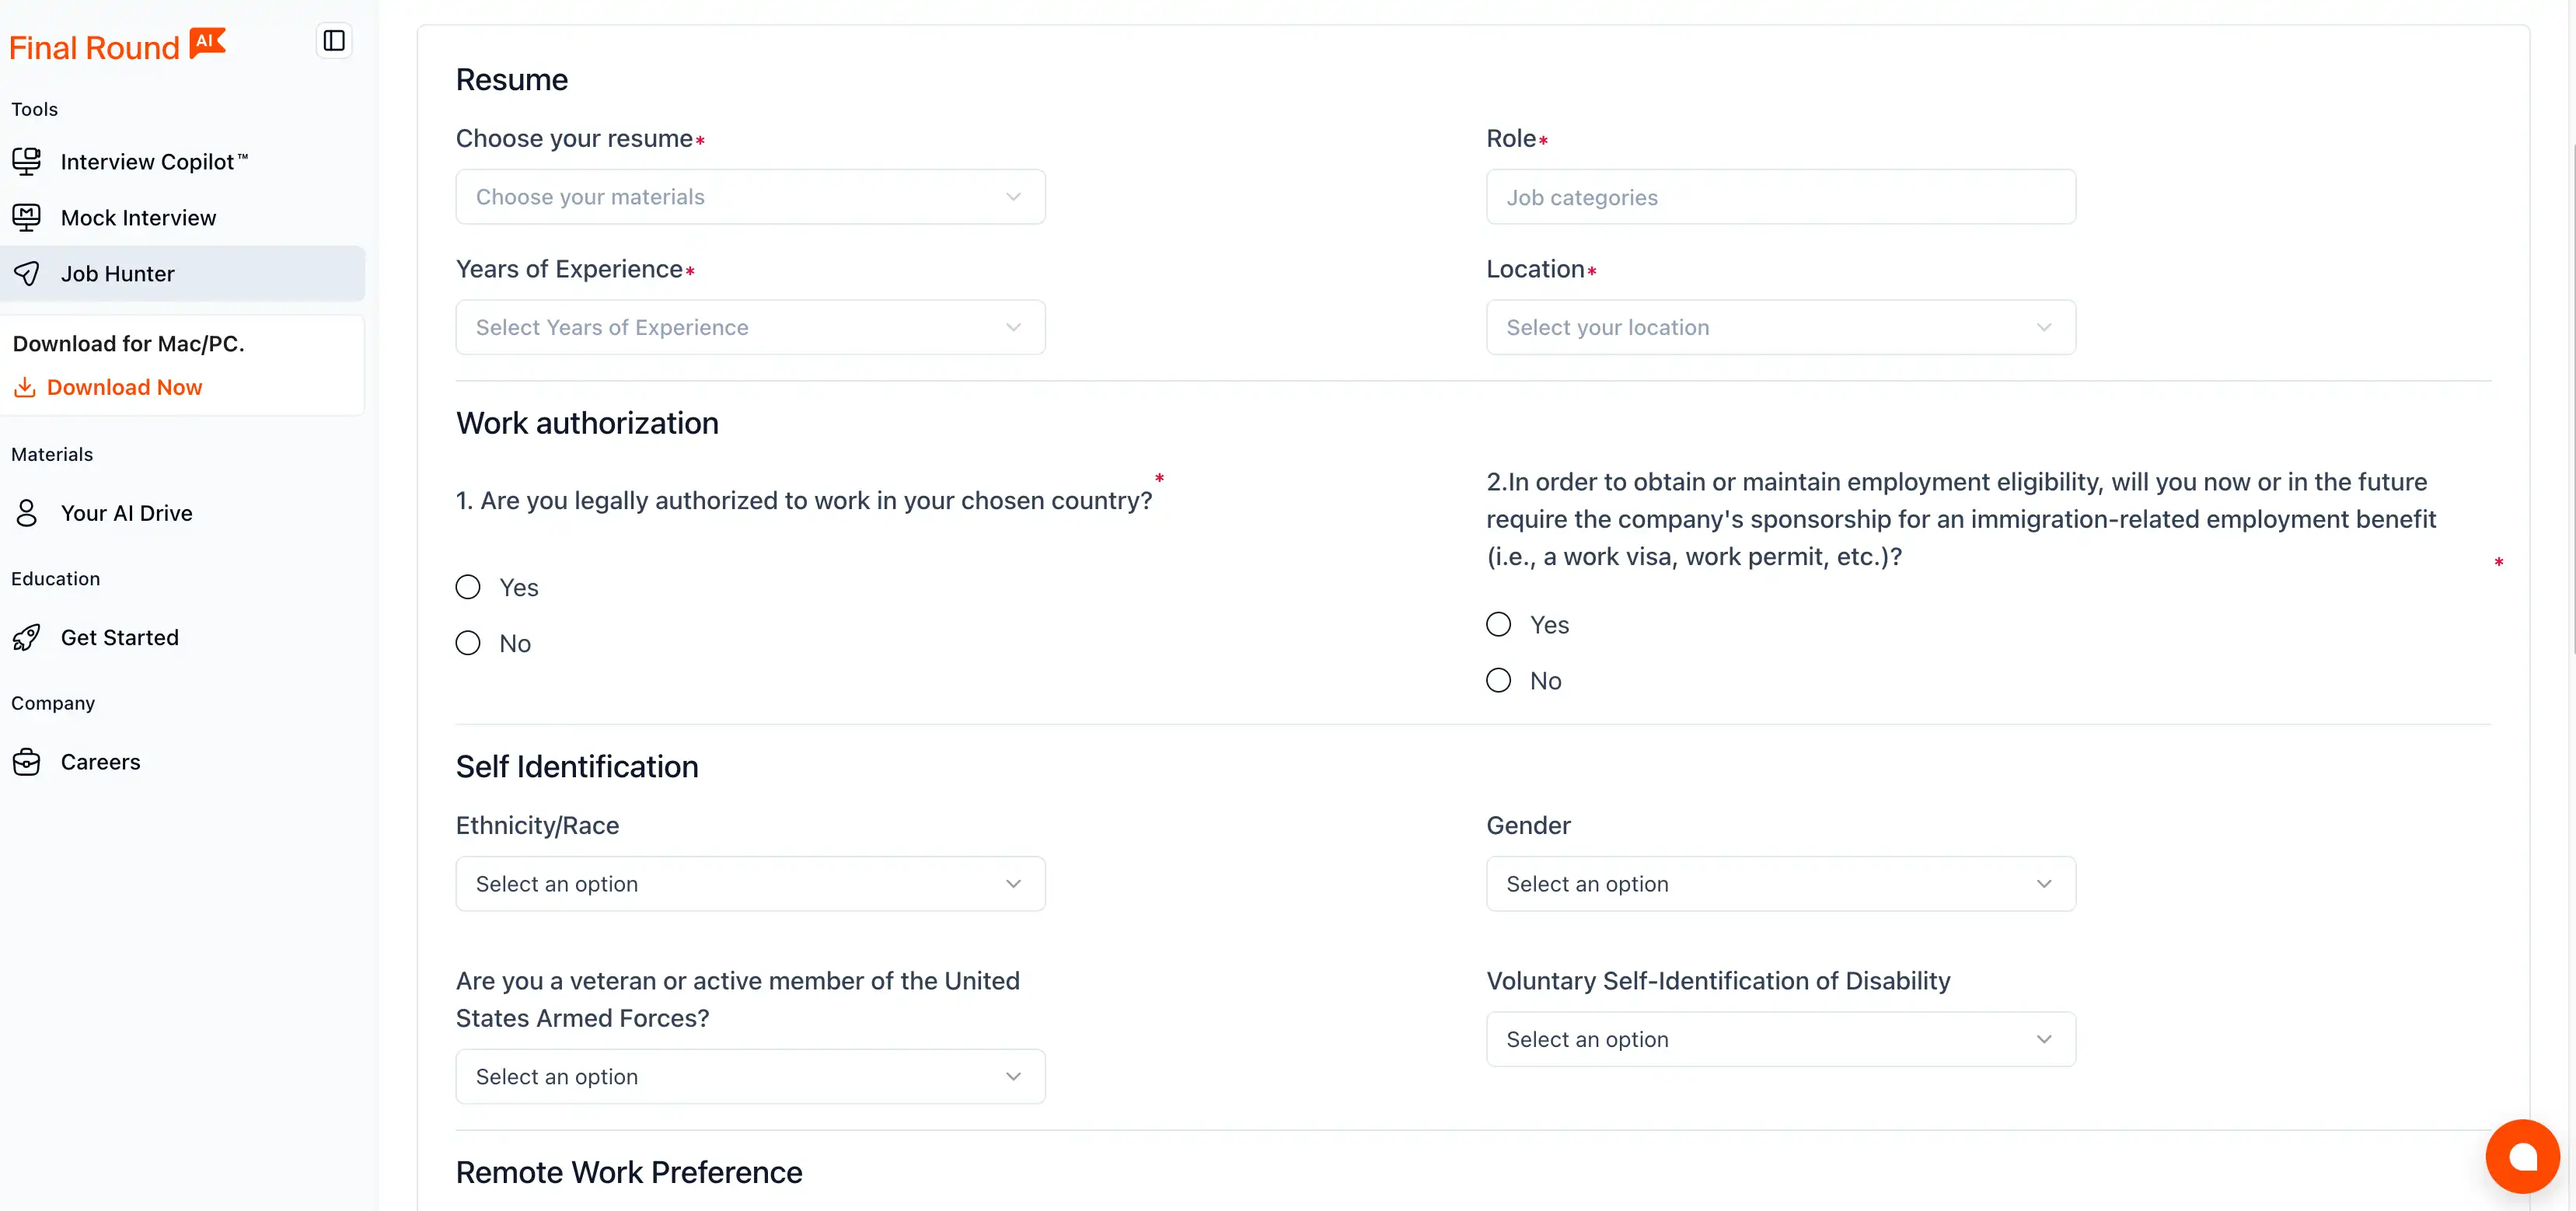Select No for legally authorized to work
This screenshot has width=2576, height=1211.
click(x=468, y=643)
